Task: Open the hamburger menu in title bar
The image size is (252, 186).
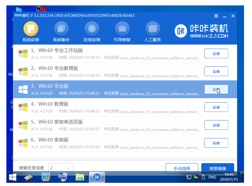Action: (x=216, y=16)
